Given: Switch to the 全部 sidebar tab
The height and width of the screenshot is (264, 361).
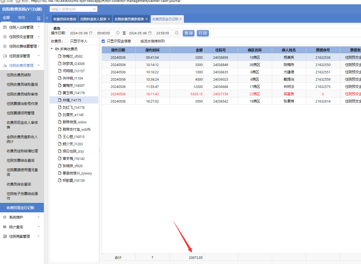Looking at the screenshot, I should pos(6,18).
